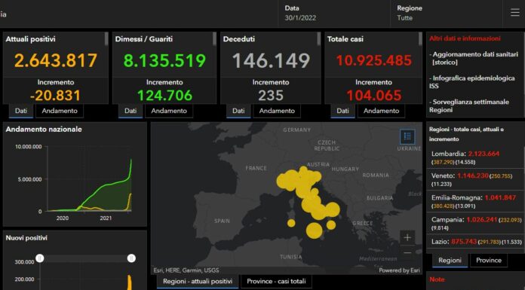Select Emilia-Romagna row in regions list

475,202
